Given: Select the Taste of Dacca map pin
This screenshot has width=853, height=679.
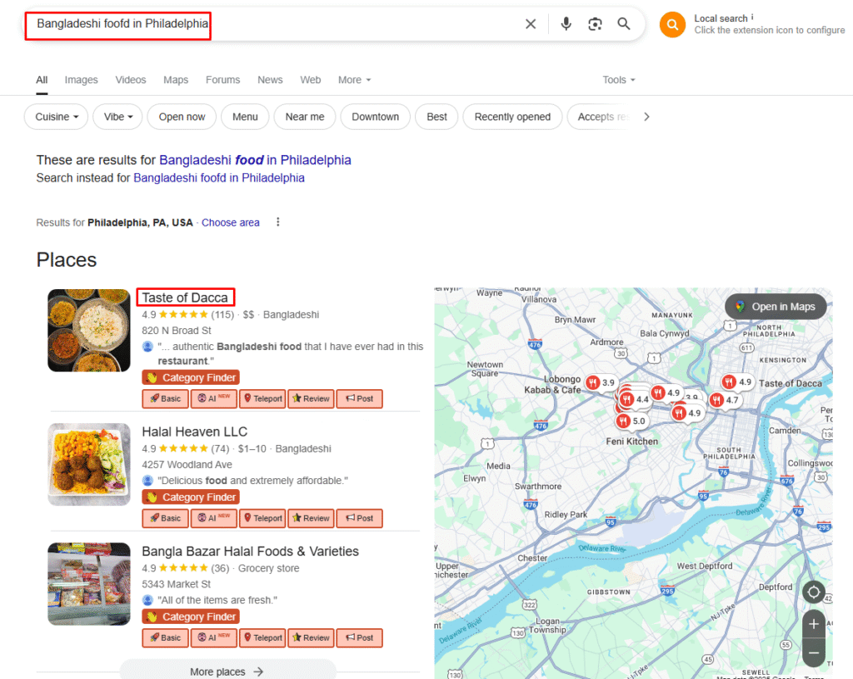Looking at the screenshot, I should (x=737, y=382).
